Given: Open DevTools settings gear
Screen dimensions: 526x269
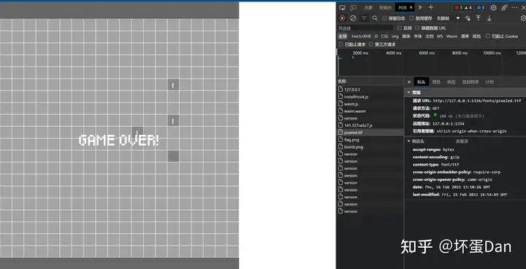Looking at the screenshot, I should [x=493, y=7].
